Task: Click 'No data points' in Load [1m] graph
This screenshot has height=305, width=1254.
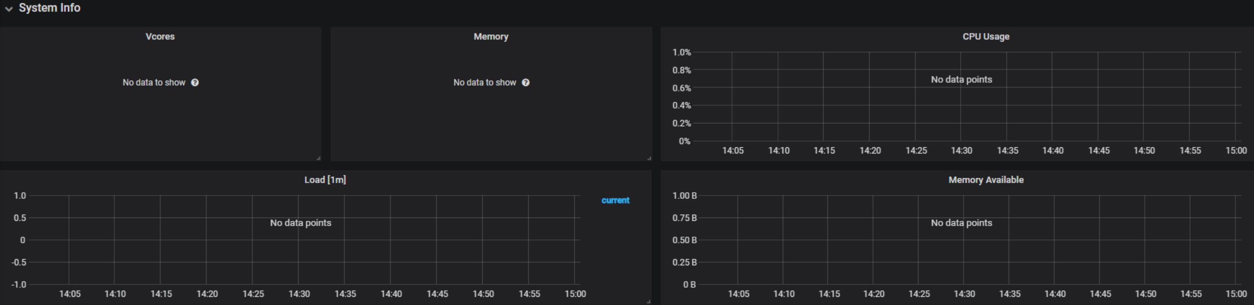Action: (x=301, y=223)
